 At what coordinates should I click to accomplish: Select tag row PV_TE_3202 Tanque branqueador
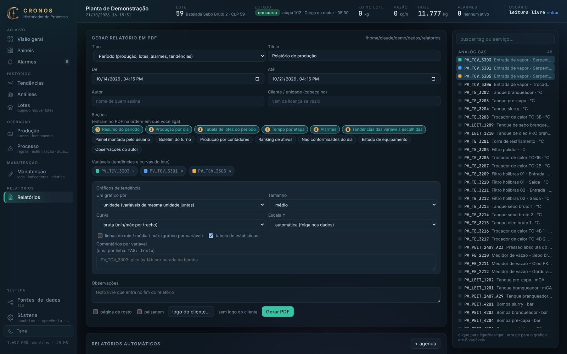505,93
